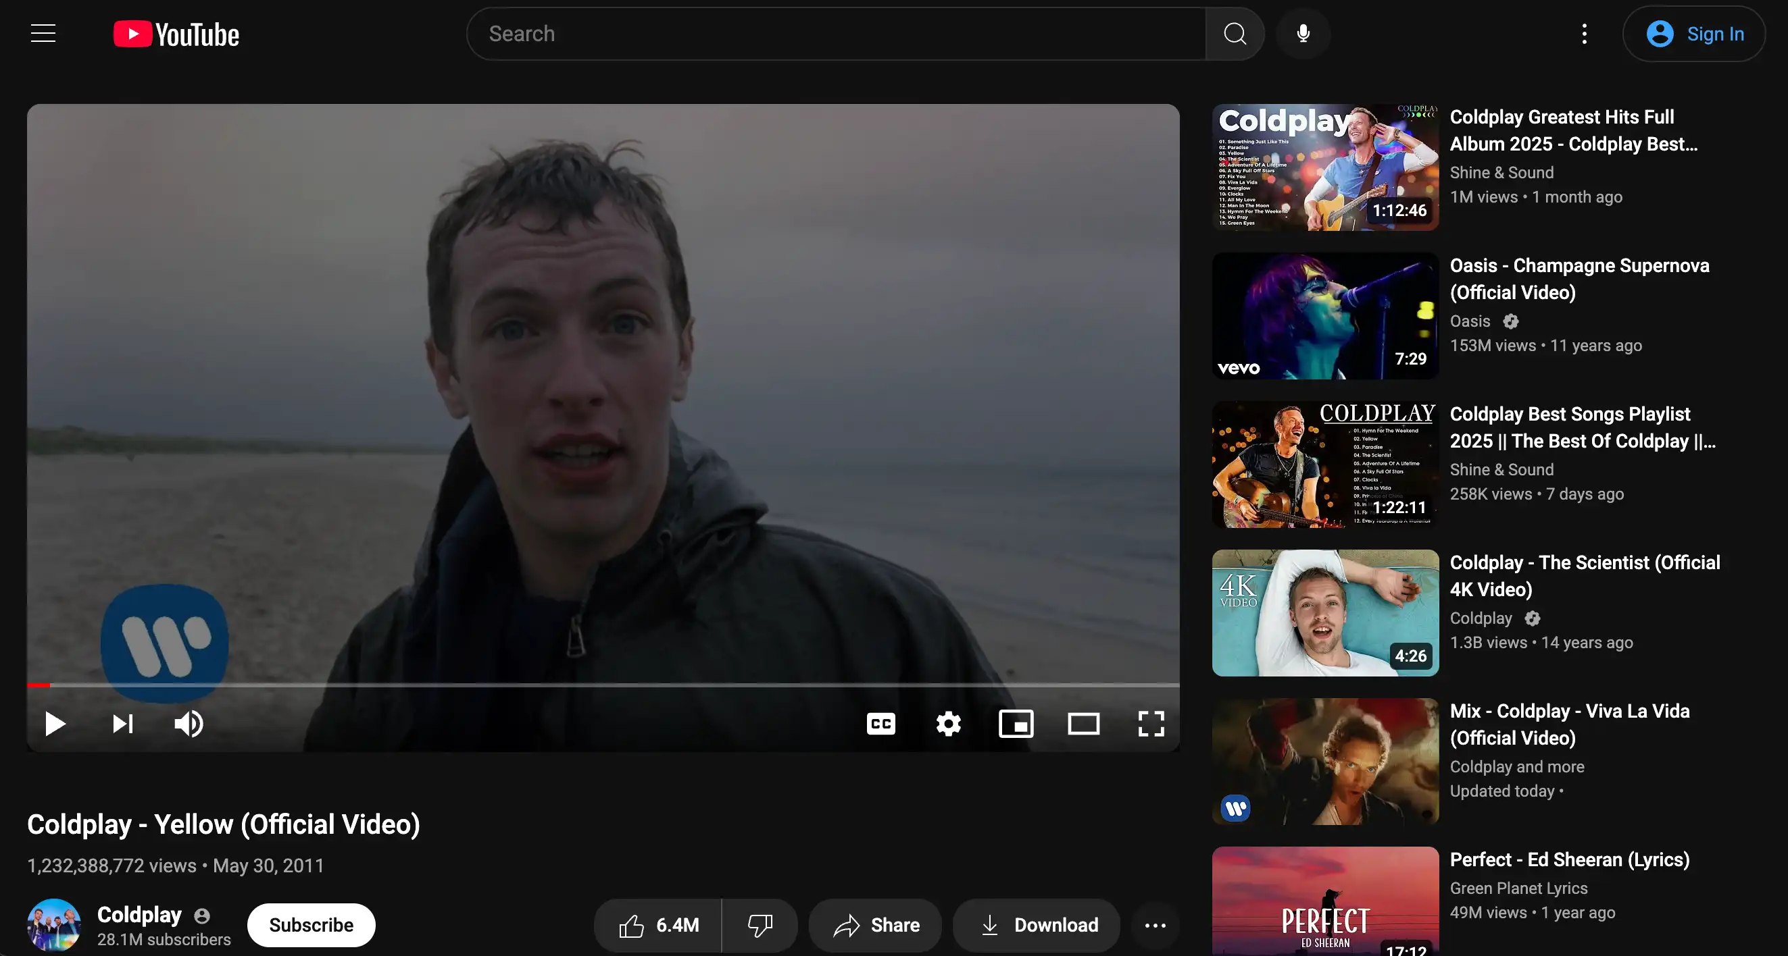Open Green Planet Lyrics channel

(x=1518, y=888)
